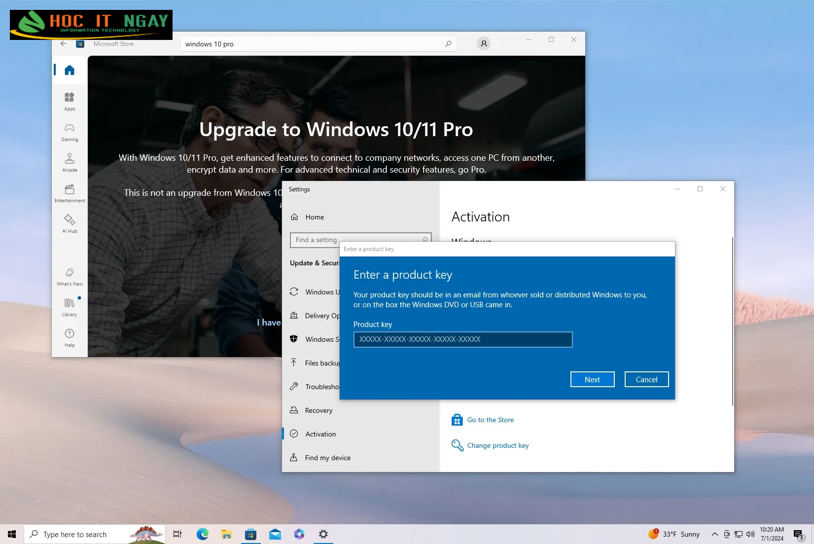The height and width of the screenshot is (544, 814).
Task: Open AI Hub in Microsoft Store
Action: click(70, 224)
